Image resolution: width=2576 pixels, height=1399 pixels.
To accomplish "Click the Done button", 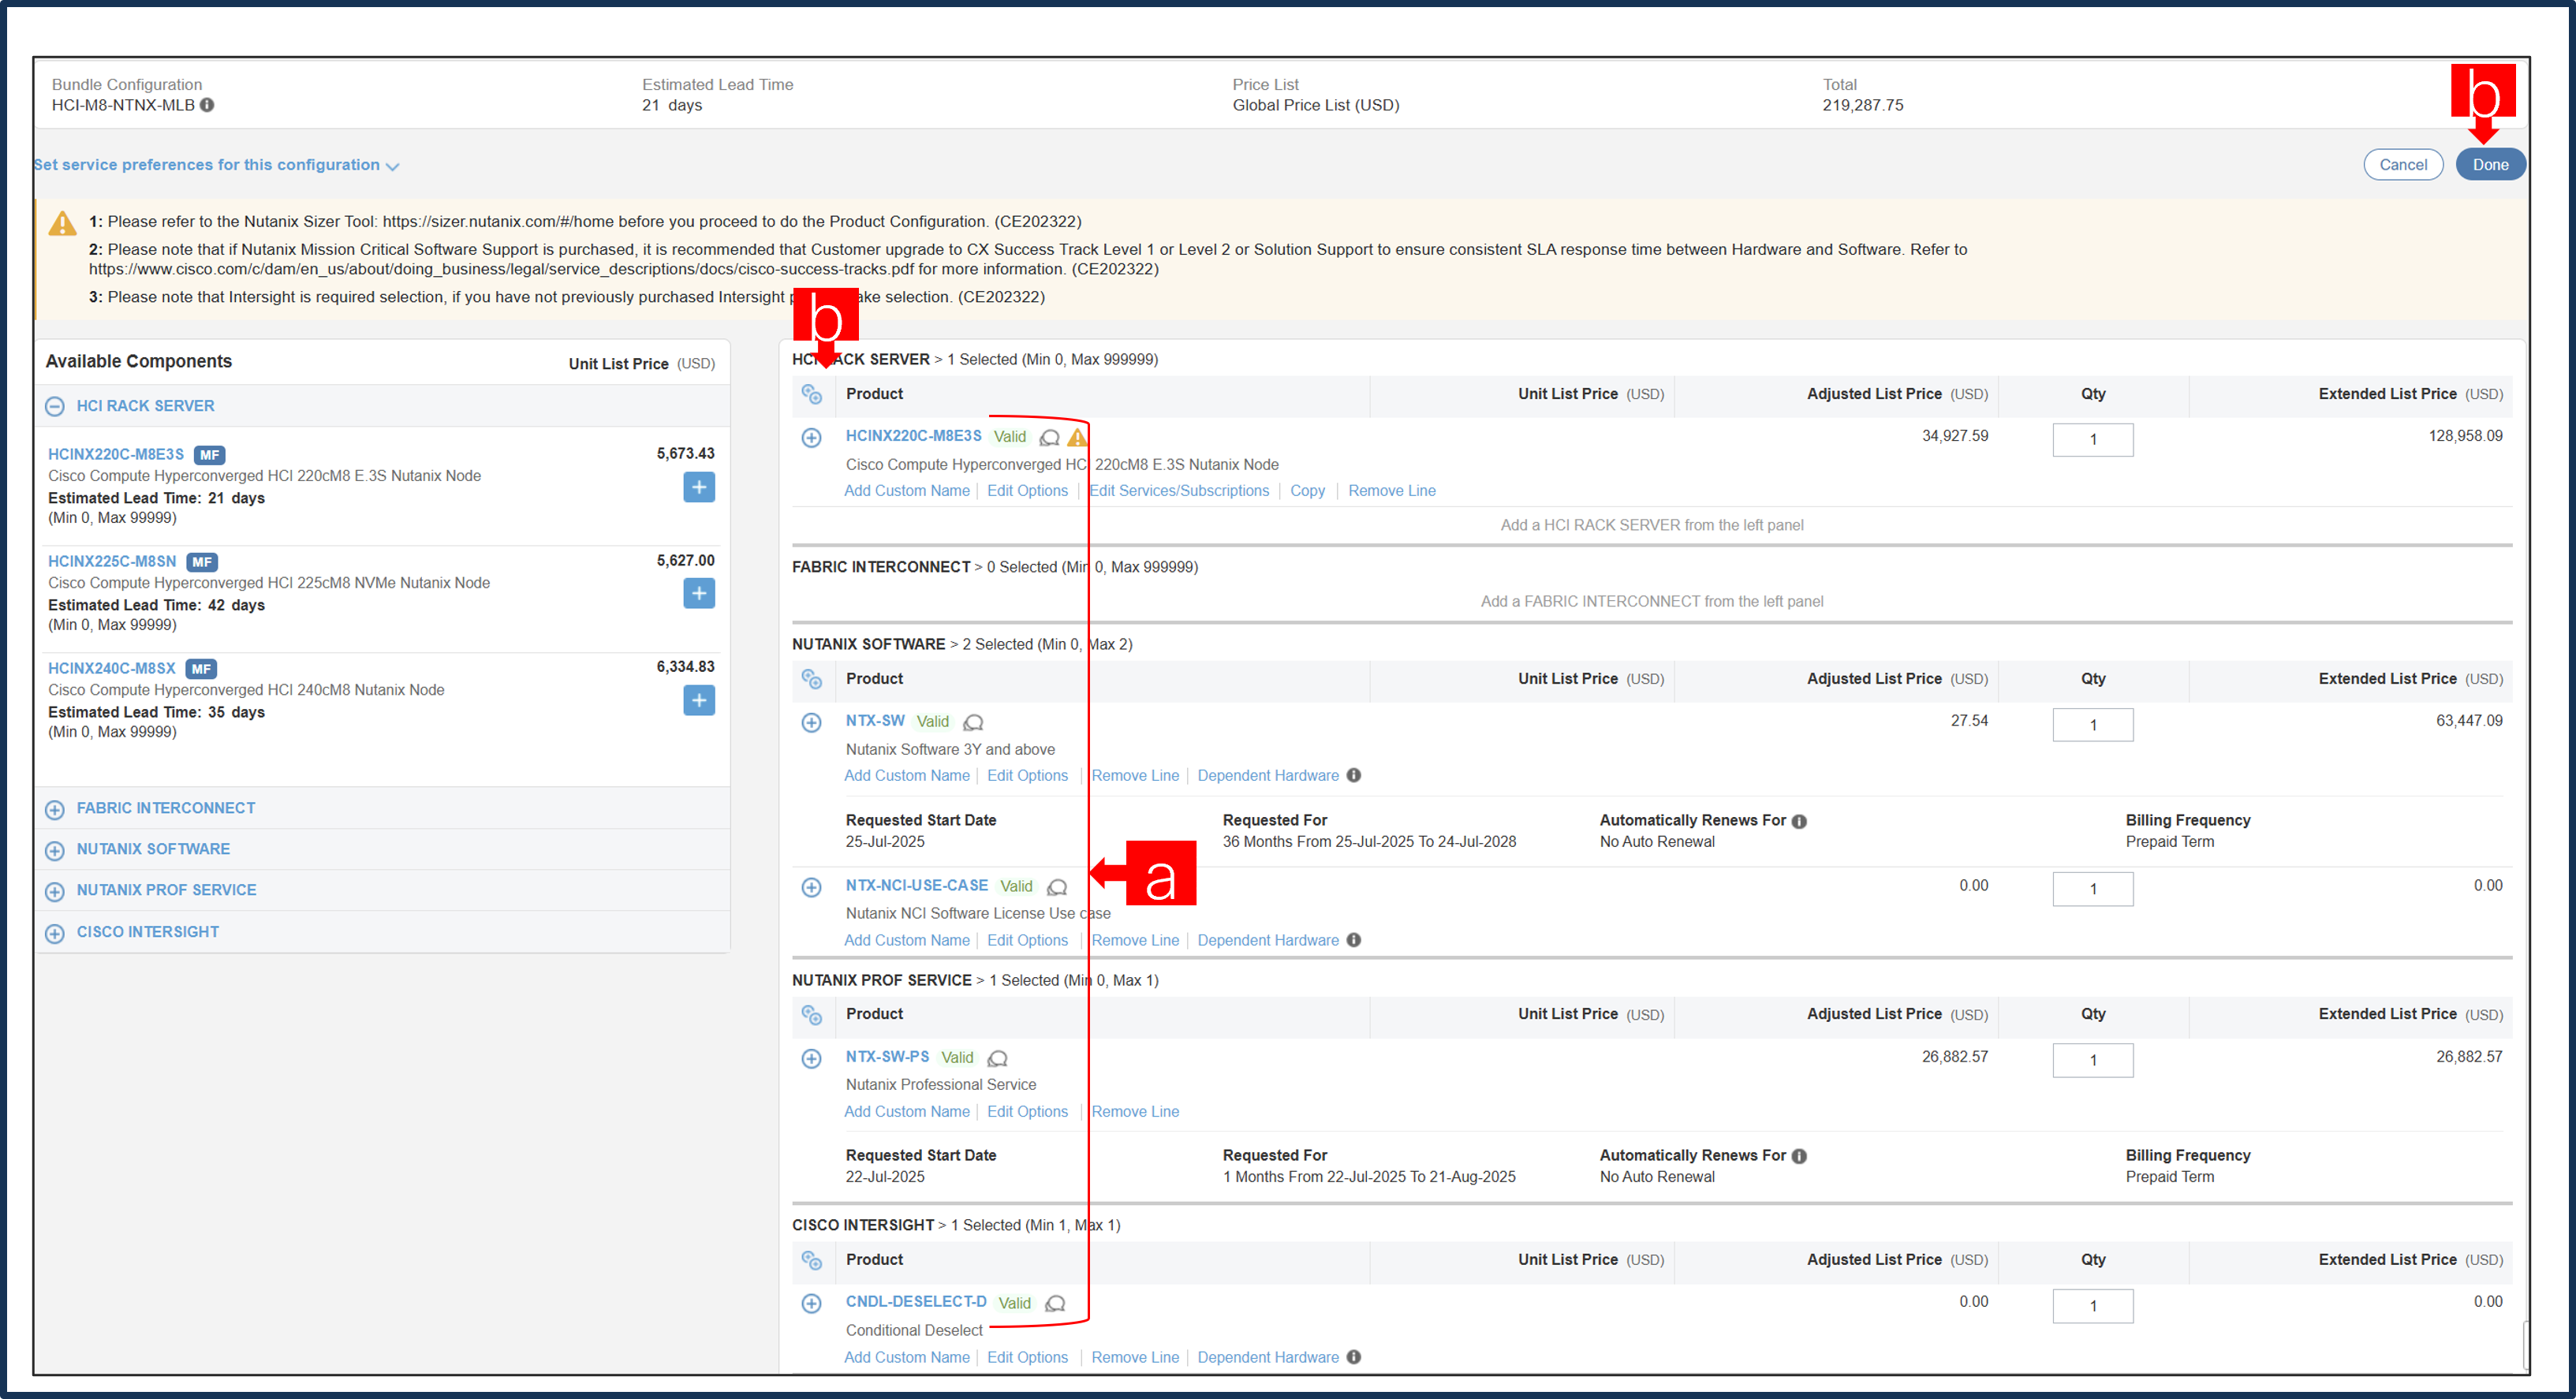I will [x=2490, y=164].
